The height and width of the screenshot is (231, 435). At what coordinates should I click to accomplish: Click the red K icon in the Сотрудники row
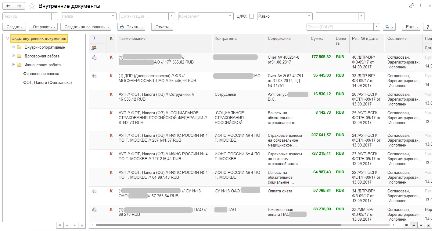coord(111,94)
